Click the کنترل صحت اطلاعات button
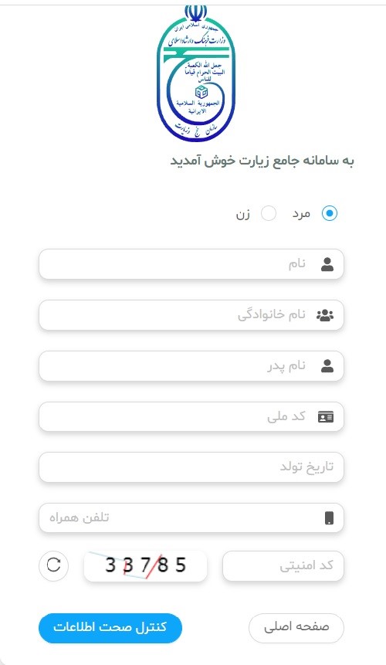 click(110, 628)
